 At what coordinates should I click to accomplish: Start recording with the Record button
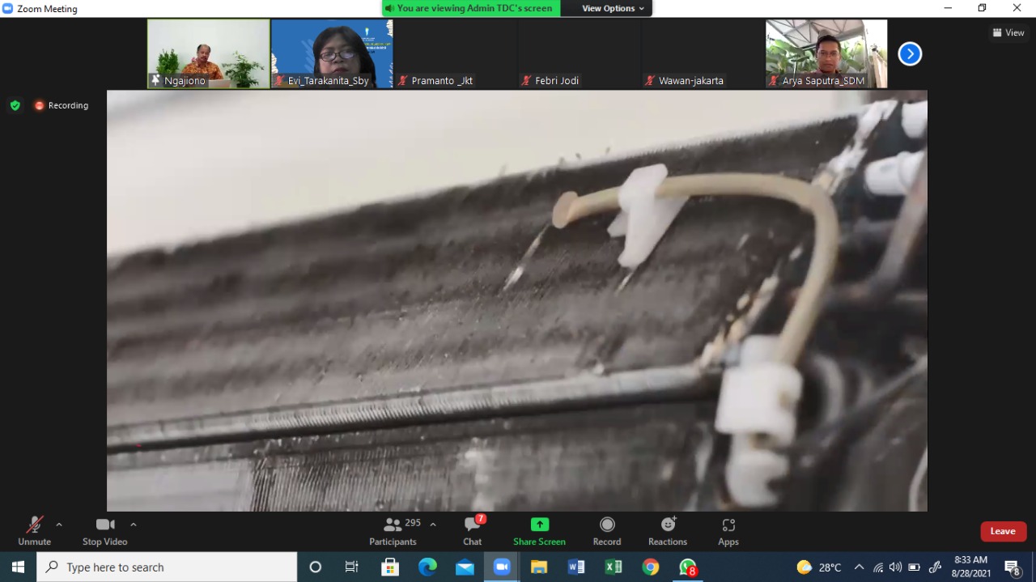pos(607,532)
